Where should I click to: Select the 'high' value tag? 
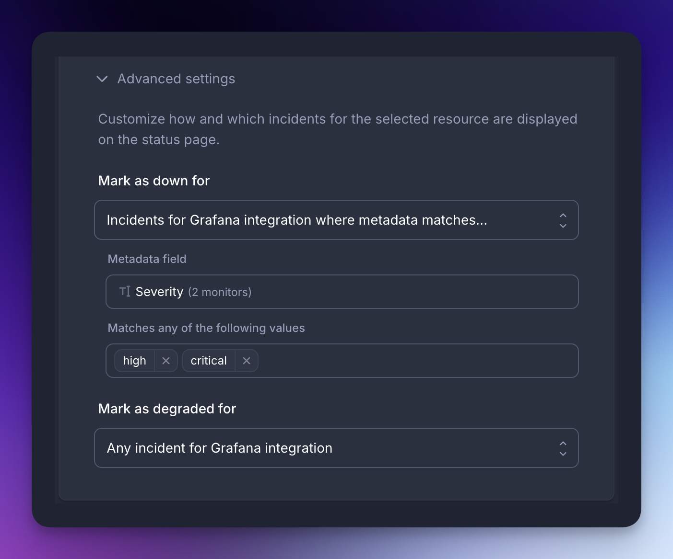click(x=134, y=361)
